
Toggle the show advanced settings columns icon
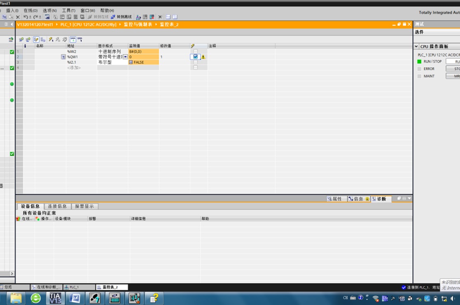point(43,39)
